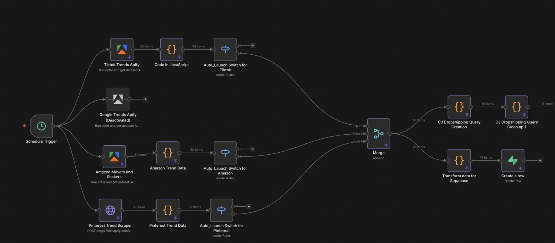Add node after Google Trends Apify output
Image resolution: width=555 pixels, height=243 pixels.
point(145,99)
